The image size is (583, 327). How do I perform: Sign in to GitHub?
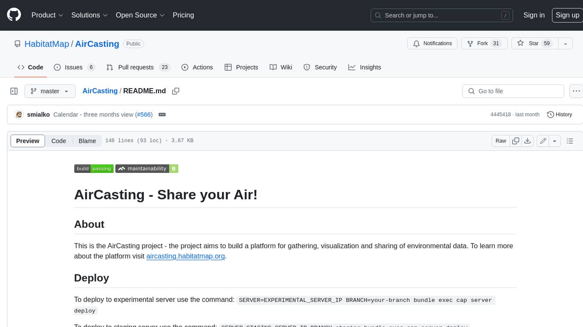[534, 15]
